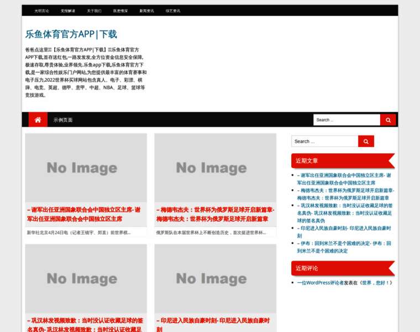Open the site title 乐鱼体育官方APP|下载

(x=71, y=34)
